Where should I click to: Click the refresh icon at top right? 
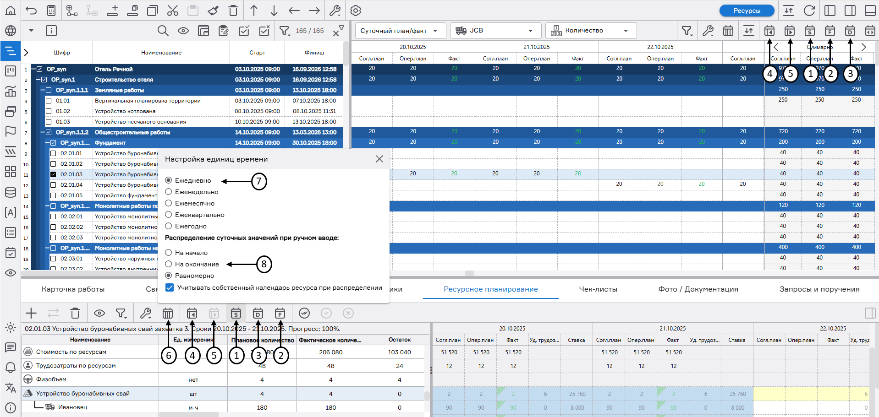pyautogui.click(x=809, y=11)
